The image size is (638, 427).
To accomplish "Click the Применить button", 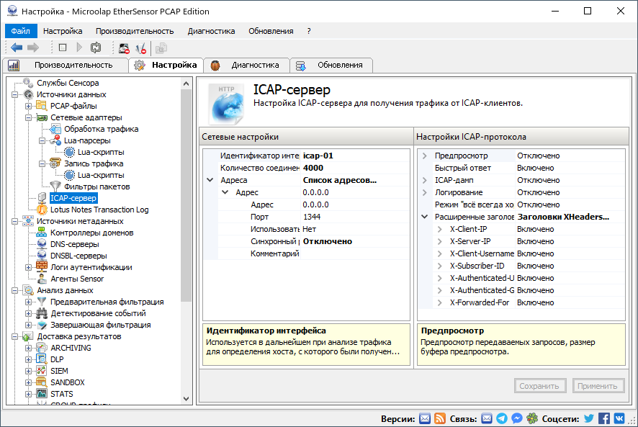I will point(598,386).
